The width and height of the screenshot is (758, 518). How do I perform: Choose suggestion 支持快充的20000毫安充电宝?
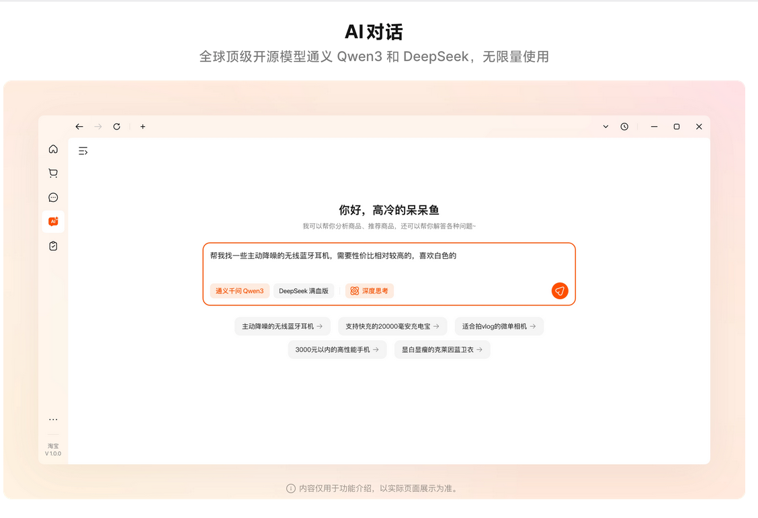coord(392,326)
